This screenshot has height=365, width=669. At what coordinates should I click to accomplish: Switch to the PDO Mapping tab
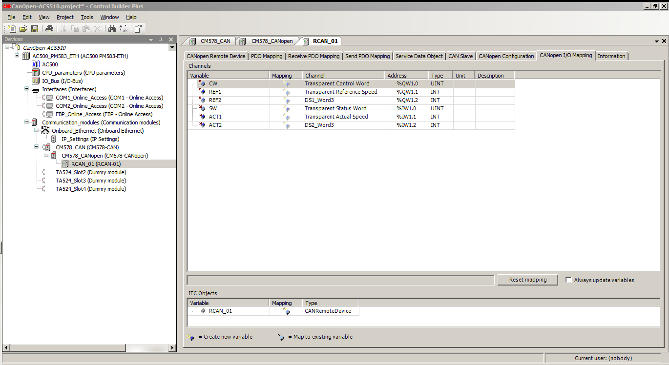coord(266,56)
